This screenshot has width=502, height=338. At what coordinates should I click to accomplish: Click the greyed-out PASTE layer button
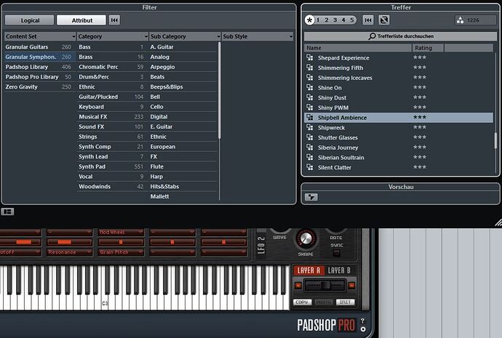(324, 302)
